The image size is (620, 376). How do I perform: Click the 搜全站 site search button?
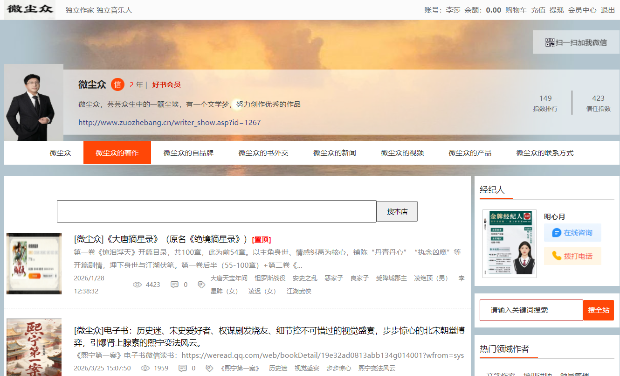click(598, 310)
